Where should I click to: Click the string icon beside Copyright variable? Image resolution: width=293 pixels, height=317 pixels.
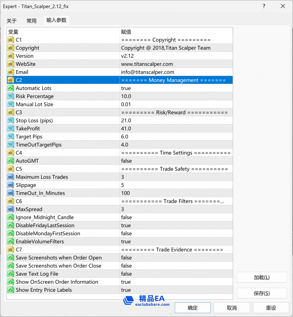click(x=11, y=48)
